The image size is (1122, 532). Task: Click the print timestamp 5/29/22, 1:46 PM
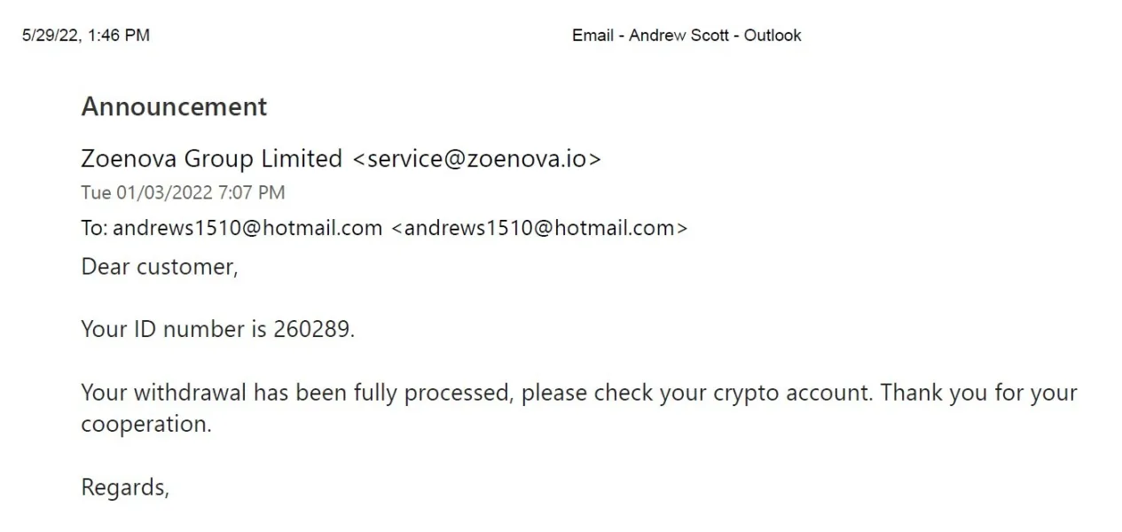86,35
